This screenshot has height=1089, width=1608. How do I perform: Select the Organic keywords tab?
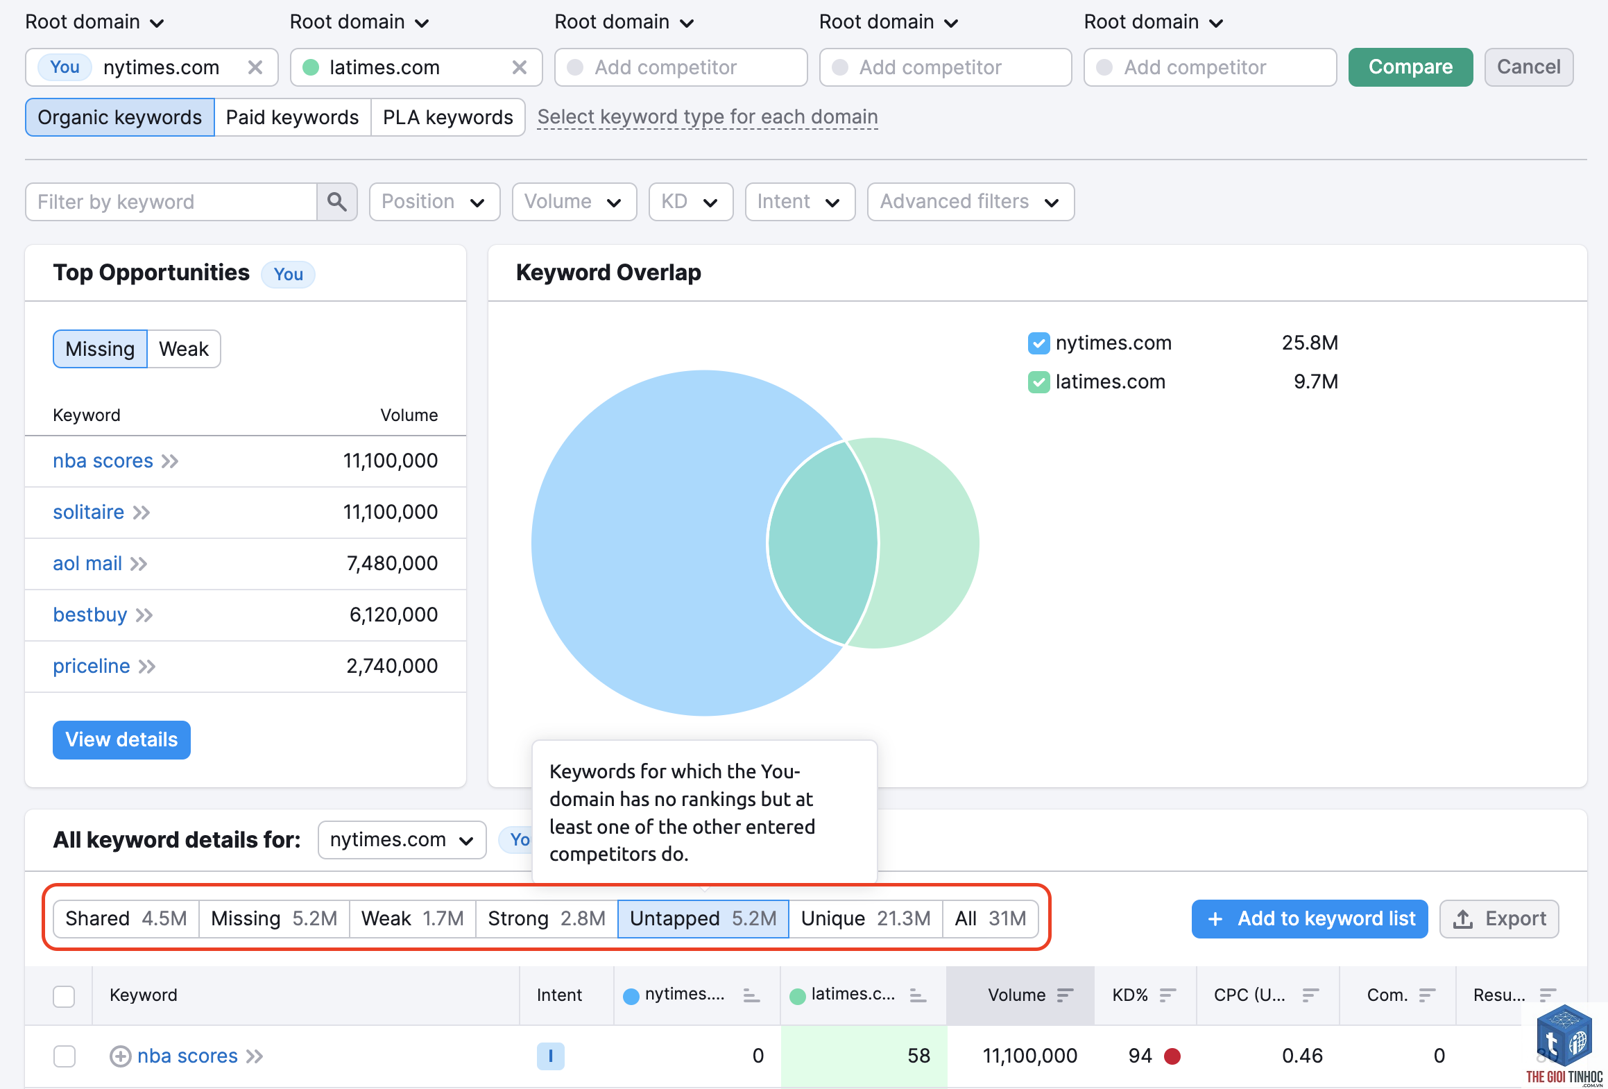tap(120, 117)
